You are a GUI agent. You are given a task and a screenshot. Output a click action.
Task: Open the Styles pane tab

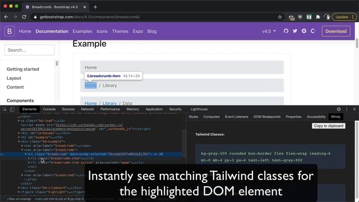pyautogui.click(x=194, y=117)
